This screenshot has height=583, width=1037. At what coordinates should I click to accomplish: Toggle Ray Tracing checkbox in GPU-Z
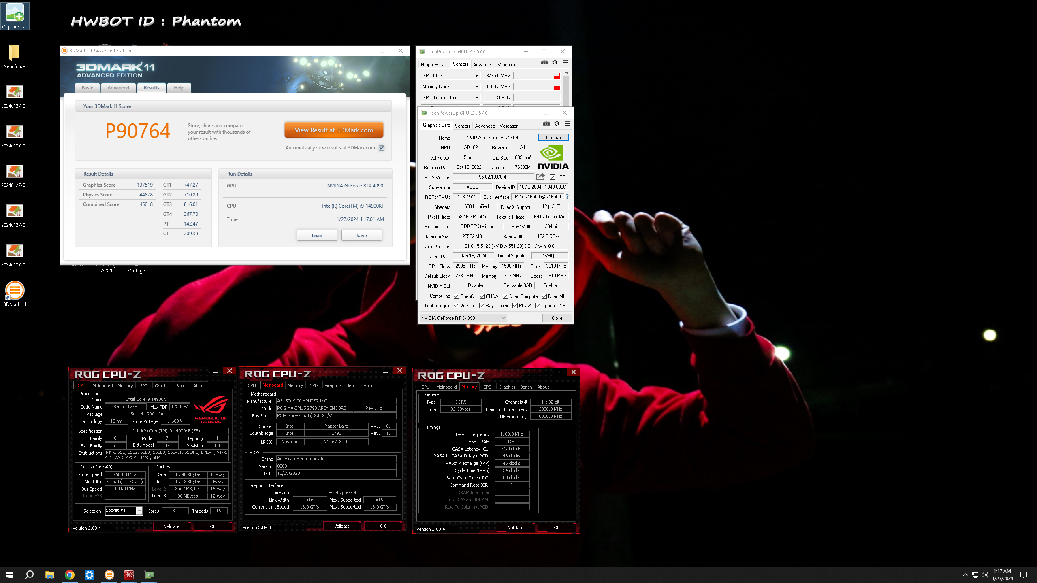tap(482, 306)
